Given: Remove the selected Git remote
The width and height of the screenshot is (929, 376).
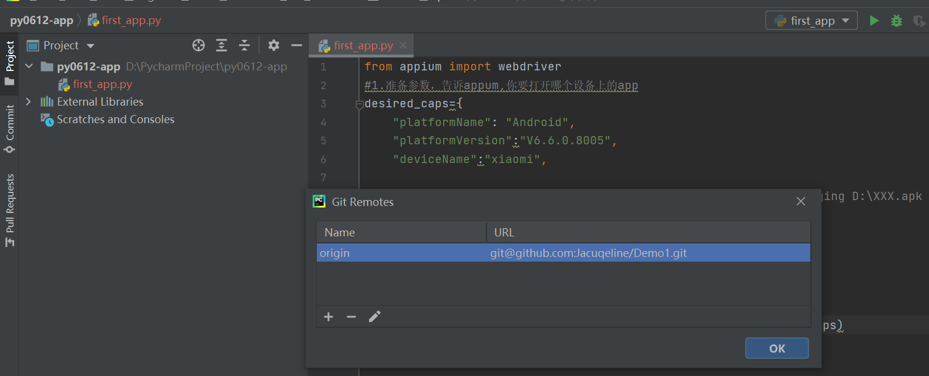Looking at the screenshot, I should [x=351, y=317].
